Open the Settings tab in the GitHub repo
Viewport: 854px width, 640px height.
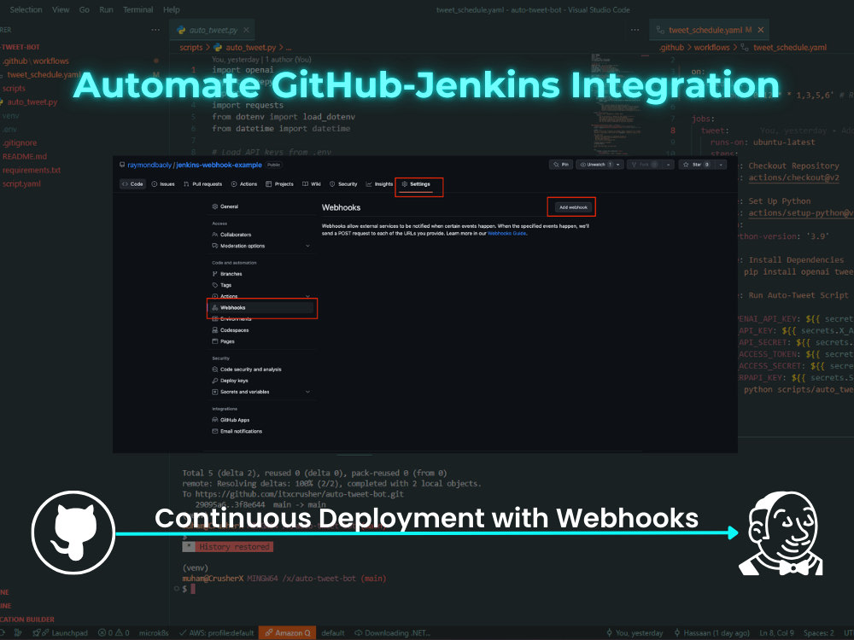(x=416, y=184)
